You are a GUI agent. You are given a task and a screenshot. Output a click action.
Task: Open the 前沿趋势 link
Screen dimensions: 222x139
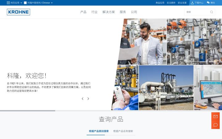point(171,3)
